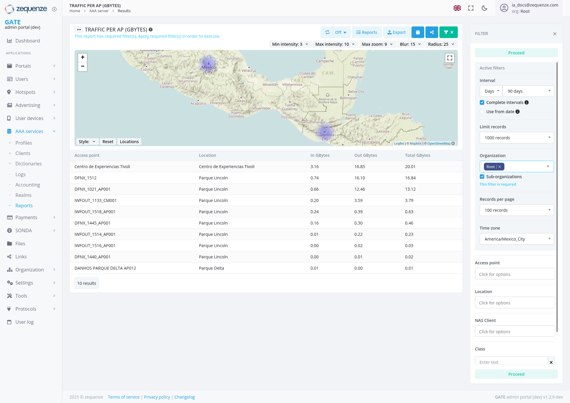570x403 pixels.
Task: Click Location filter options field
Action: [515, 303]
